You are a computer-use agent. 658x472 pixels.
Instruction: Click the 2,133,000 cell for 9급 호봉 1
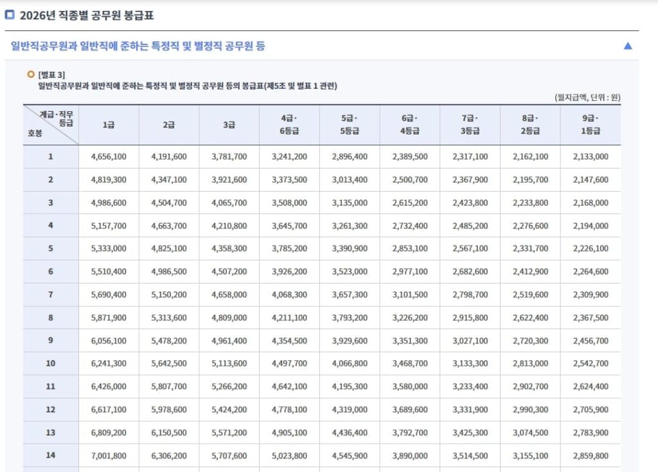pyautogui.click(x=591, y=156)
